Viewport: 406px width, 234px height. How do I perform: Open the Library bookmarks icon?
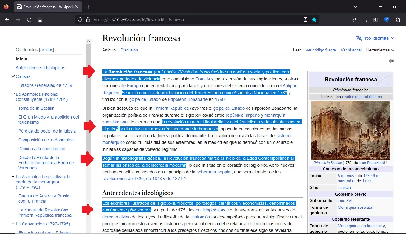(365, 20)
